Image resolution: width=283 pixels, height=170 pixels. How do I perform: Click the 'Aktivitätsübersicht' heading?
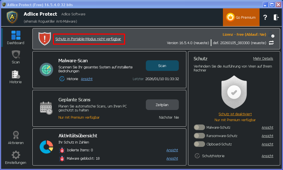78,136
